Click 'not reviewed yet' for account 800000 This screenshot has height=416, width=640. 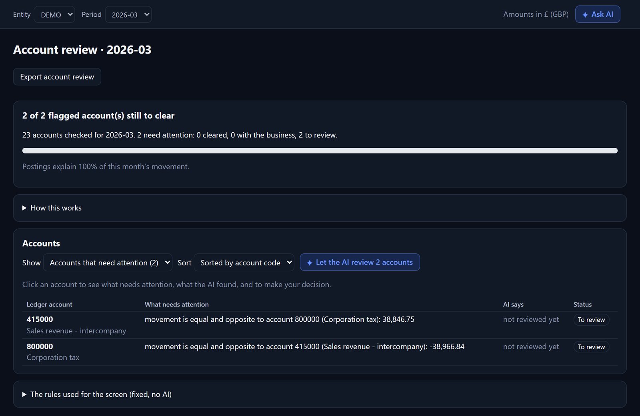[x=531, y=346]
